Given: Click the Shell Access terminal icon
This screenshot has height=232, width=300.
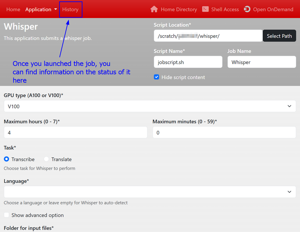Looking at the screenshot, I should coord(205,9).
